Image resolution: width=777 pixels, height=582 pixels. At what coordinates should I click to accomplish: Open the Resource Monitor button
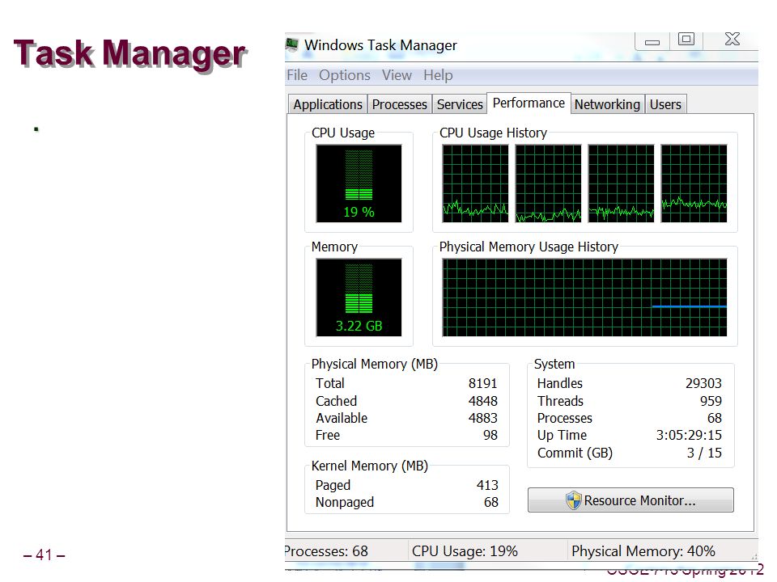click(631, 500)
